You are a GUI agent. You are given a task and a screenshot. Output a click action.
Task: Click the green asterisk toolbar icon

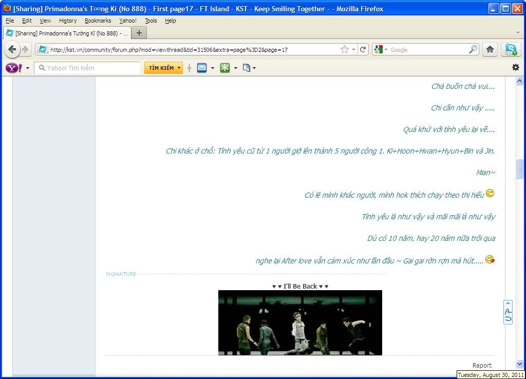tap(225, 68)
